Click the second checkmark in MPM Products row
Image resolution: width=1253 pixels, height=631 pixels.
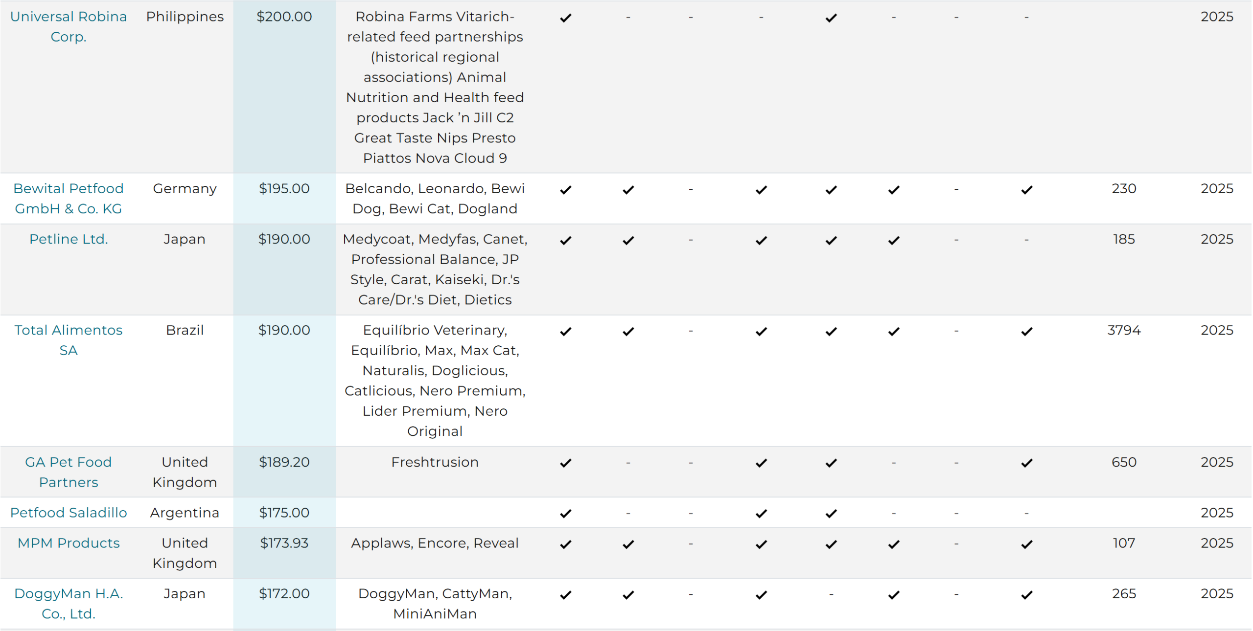point(628,544)
